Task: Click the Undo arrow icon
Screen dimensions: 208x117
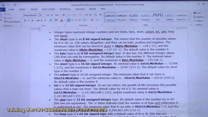Action: coord(8,5)
